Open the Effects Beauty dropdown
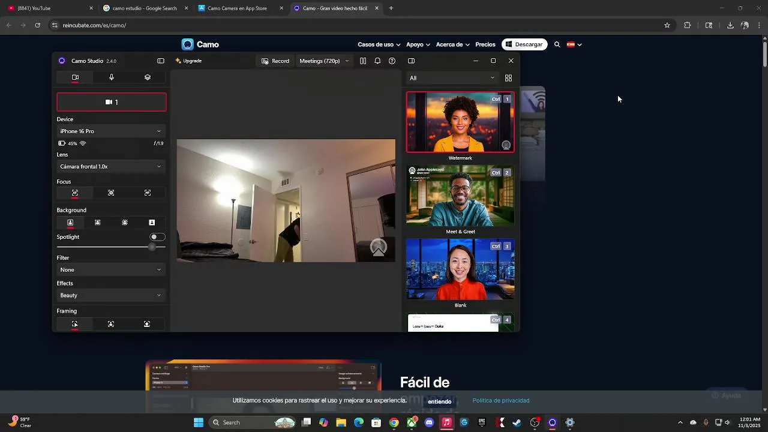The image size is (768, 432). tap(111, 295)
